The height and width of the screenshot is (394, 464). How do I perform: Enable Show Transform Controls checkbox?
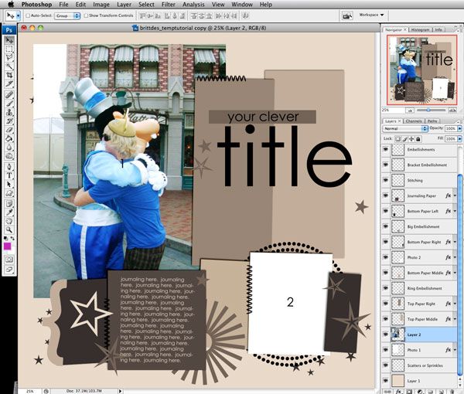click(x=86, y=15)
